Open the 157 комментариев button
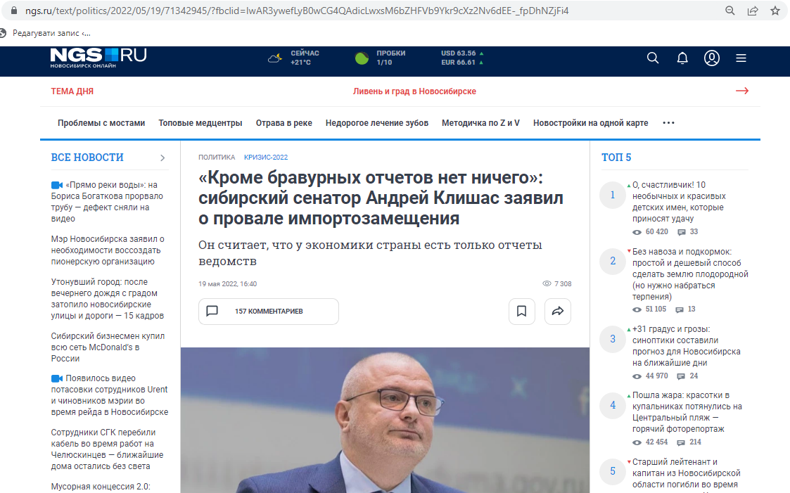Screen dimensions: 790x493 [x=268, y=311]
